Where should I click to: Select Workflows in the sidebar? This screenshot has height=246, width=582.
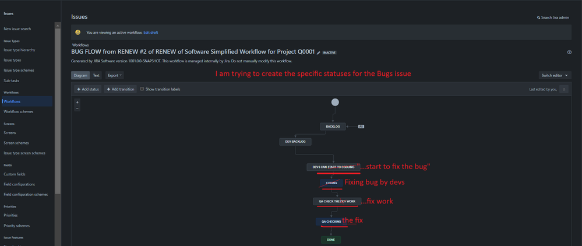[x=27, y=101]
